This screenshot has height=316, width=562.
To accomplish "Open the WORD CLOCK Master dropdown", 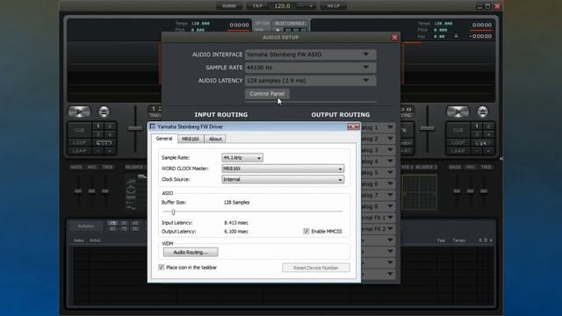I will (283, 169).
